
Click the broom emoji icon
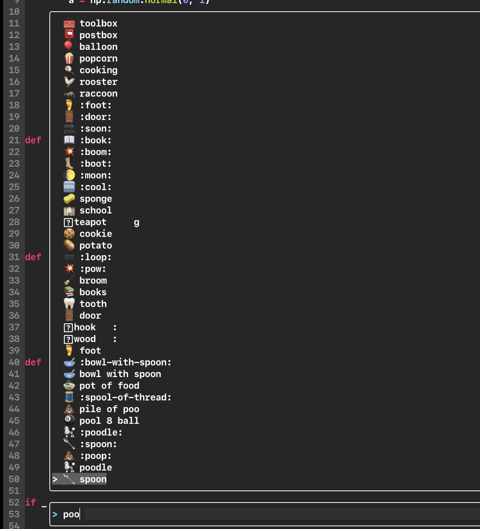(x=69, y=280)
